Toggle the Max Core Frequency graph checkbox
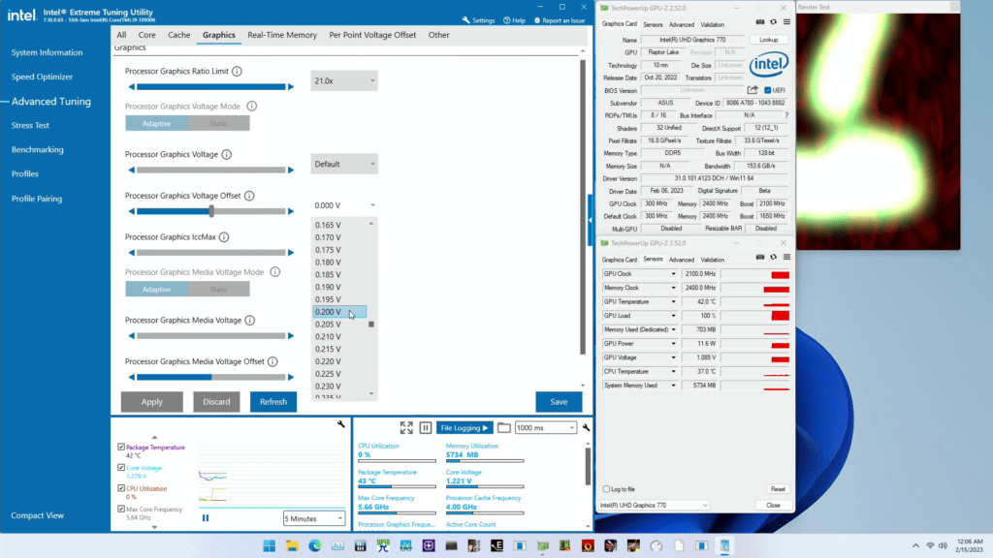 click(x=121, y=509)
